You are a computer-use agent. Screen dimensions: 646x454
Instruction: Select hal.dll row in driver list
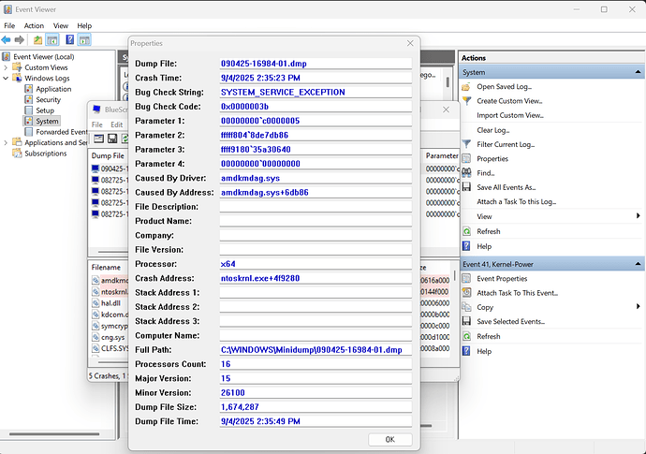110,303
